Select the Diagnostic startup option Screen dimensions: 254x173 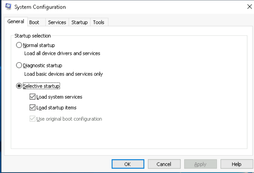tap(19, 66)
